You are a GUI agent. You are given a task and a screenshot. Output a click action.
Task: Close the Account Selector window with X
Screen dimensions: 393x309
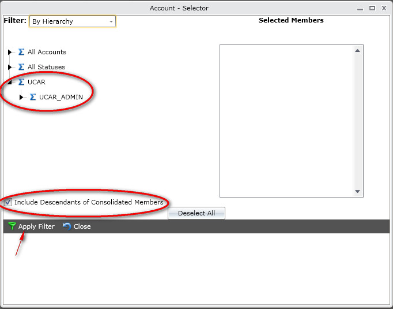(x=384, y=8)
